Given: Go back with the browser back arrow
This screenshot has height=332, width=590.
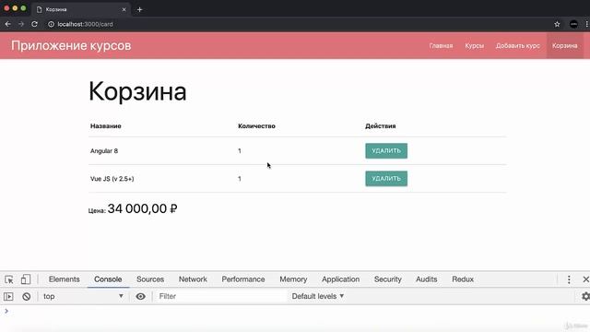Looking at the screenshot, I should (8, 24).
